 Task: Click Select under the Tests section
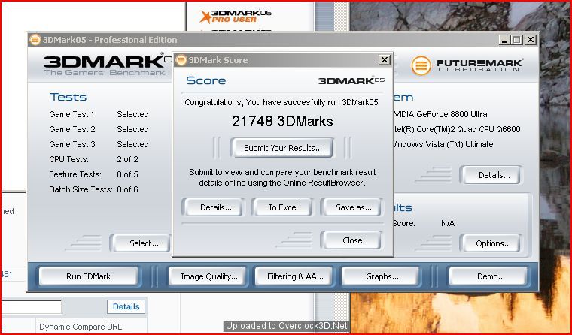coord(141,243)
